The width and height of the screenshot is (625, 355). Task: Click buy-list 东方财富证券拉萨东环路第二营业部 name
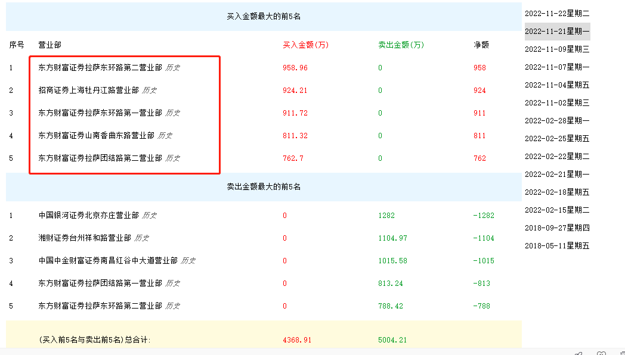[100, 68]
